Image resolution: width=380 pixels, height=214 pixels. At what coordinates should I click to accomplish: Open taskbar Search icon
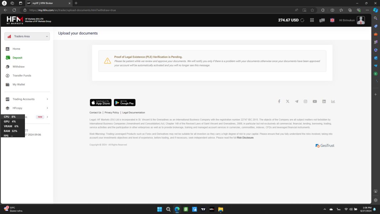coord(168,209)
